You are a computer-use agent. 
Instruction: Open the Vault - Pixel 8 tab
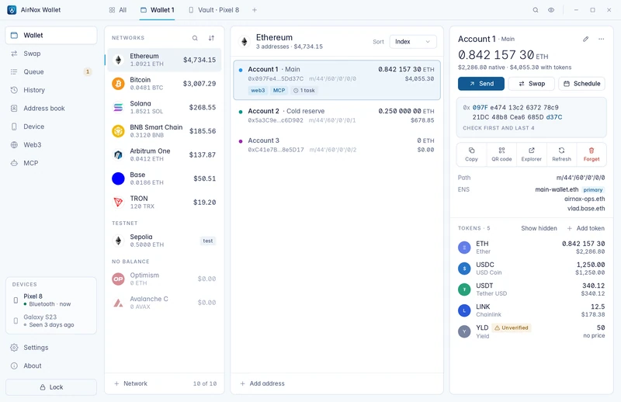click(214, 10)
